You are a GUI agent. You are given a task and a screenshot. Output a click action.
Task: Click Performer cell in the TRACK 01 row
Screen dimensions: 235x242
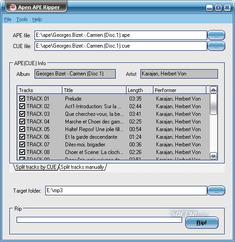pyautogui.click(x=178, y=99)
